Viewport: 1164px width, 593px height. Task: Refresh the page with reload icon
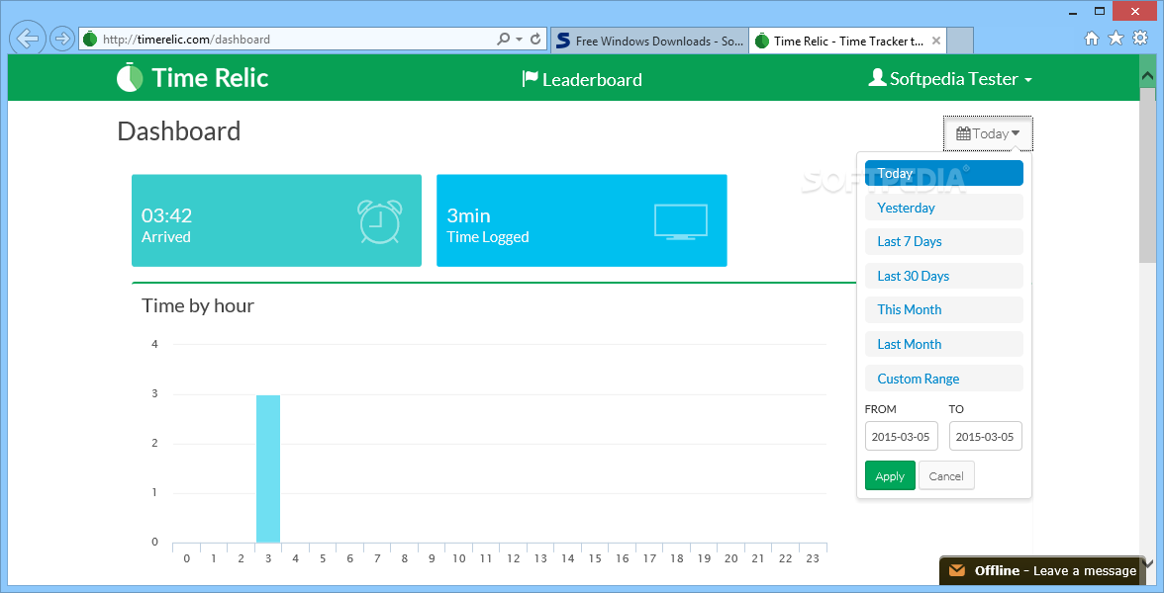coord(535,39)
